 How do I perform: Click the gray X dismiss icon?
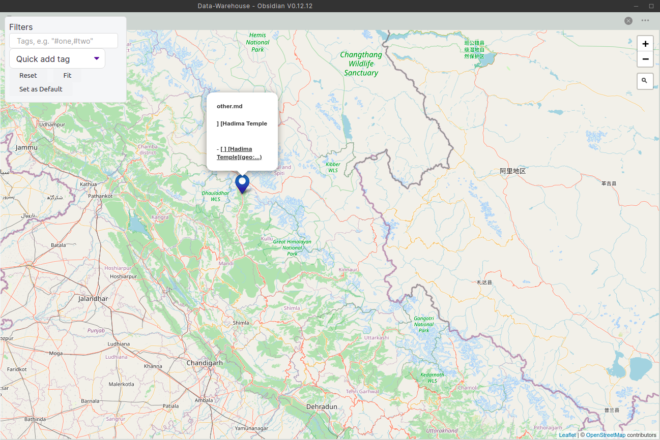point(628,20)
